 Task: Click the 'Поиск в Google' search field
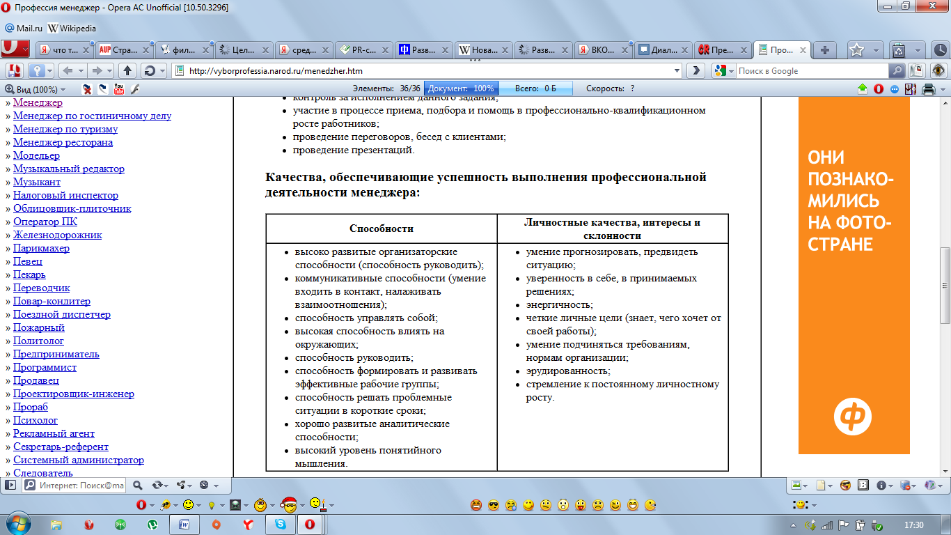click(812, 70)
